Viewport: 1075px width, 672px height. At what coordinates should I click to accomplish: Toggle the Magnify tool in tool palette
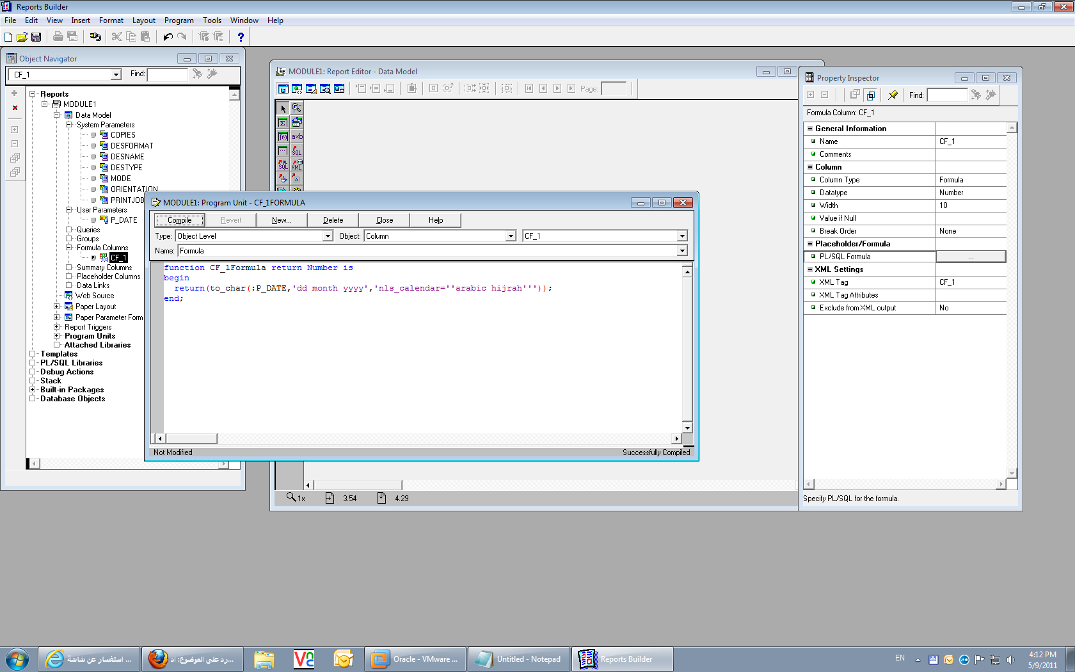pos(297,108)
